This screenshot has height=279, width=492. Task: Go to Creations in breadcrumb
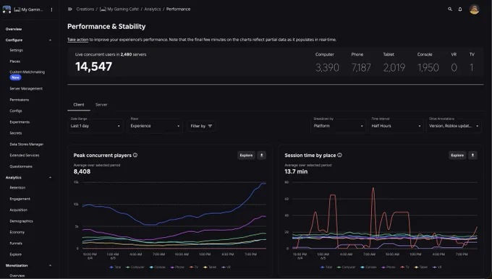click(85, 9)
